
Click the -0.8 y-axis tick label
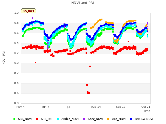(16, 103)
